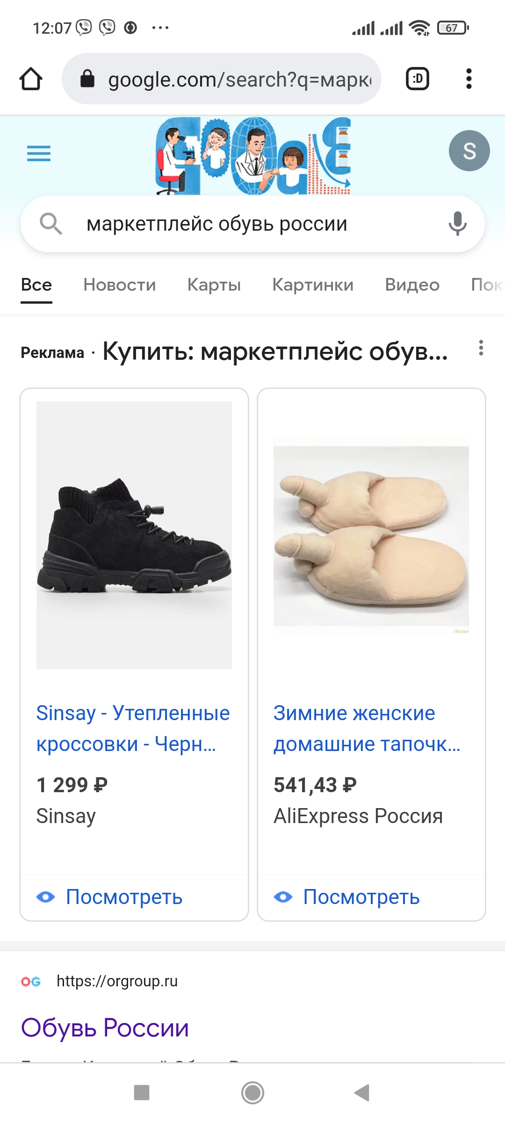Screen dimensions: 505x1123
Task: Click the address bar URL
Action: 238,79
